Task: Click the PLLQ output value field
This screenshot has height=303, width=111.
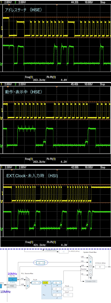Action: [68, 289]
